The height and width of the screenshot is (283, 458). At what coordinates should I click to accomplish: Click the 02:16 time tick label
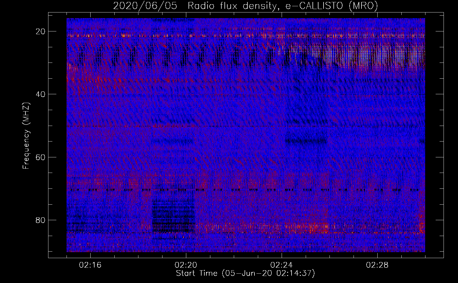coord(90,265)
